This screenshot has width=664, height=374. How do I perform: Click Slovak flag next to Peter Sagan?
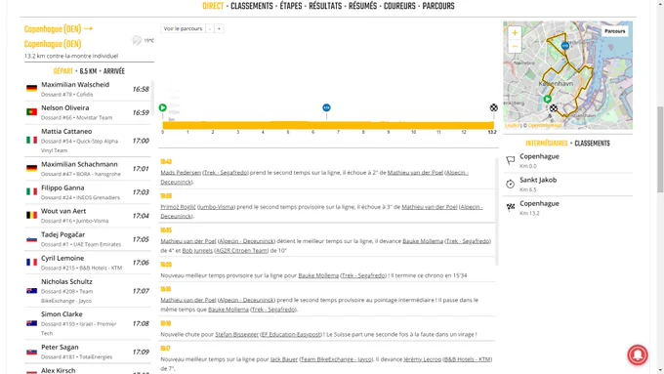click(x=32, y=352)
